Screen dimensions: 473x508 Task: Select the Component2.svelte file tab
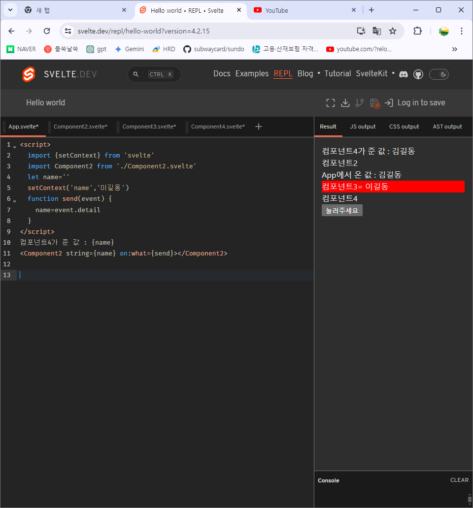[80, 127]
